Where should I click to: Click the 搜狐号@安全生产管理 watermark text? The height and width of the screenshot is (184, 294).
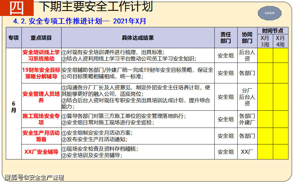click(x=34, y=177)
